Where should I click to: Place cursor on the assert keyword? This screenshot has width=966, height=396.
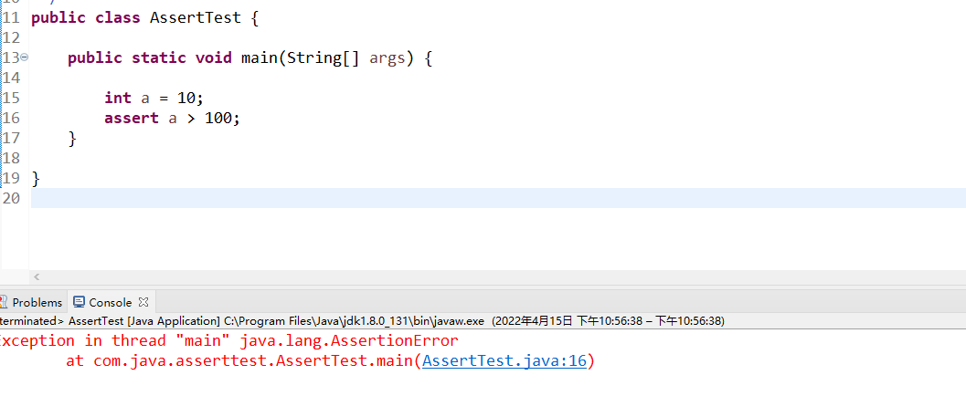pyautogui.click(x=132, y=118)
